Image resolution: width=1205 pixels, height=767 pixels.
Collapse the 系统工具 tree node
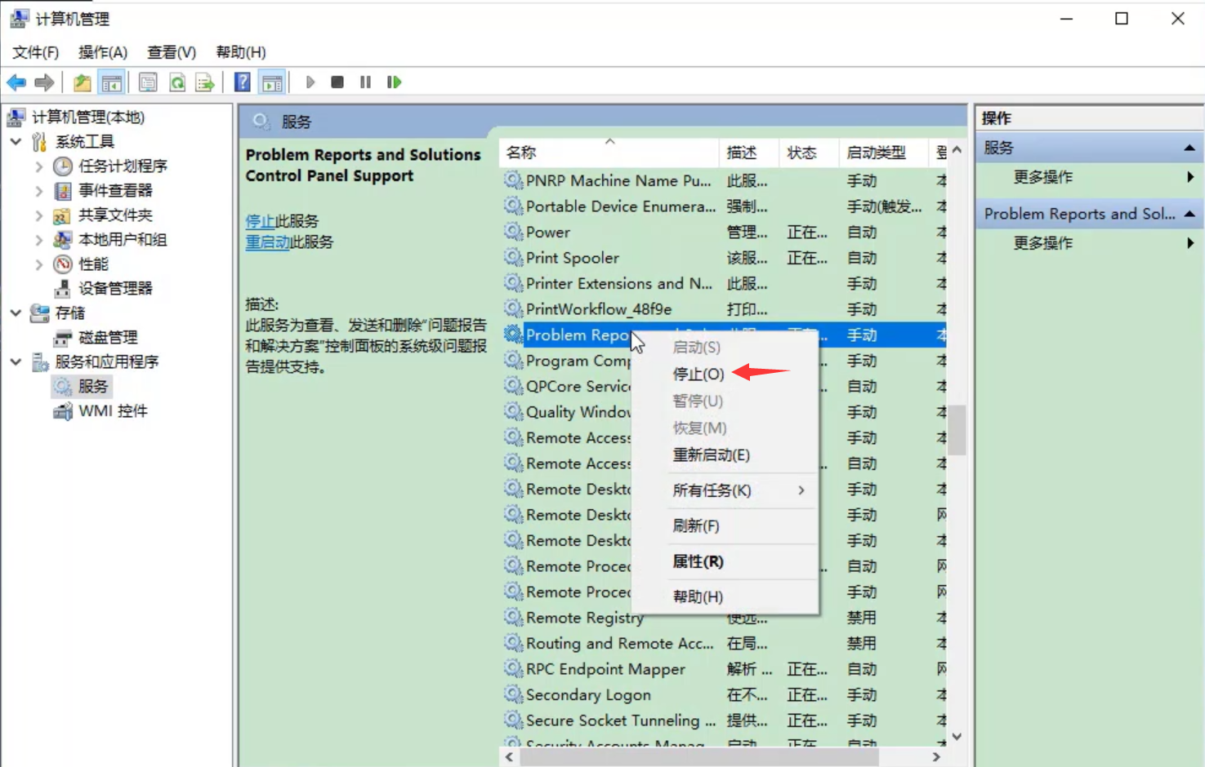click(x=16, y=142)
